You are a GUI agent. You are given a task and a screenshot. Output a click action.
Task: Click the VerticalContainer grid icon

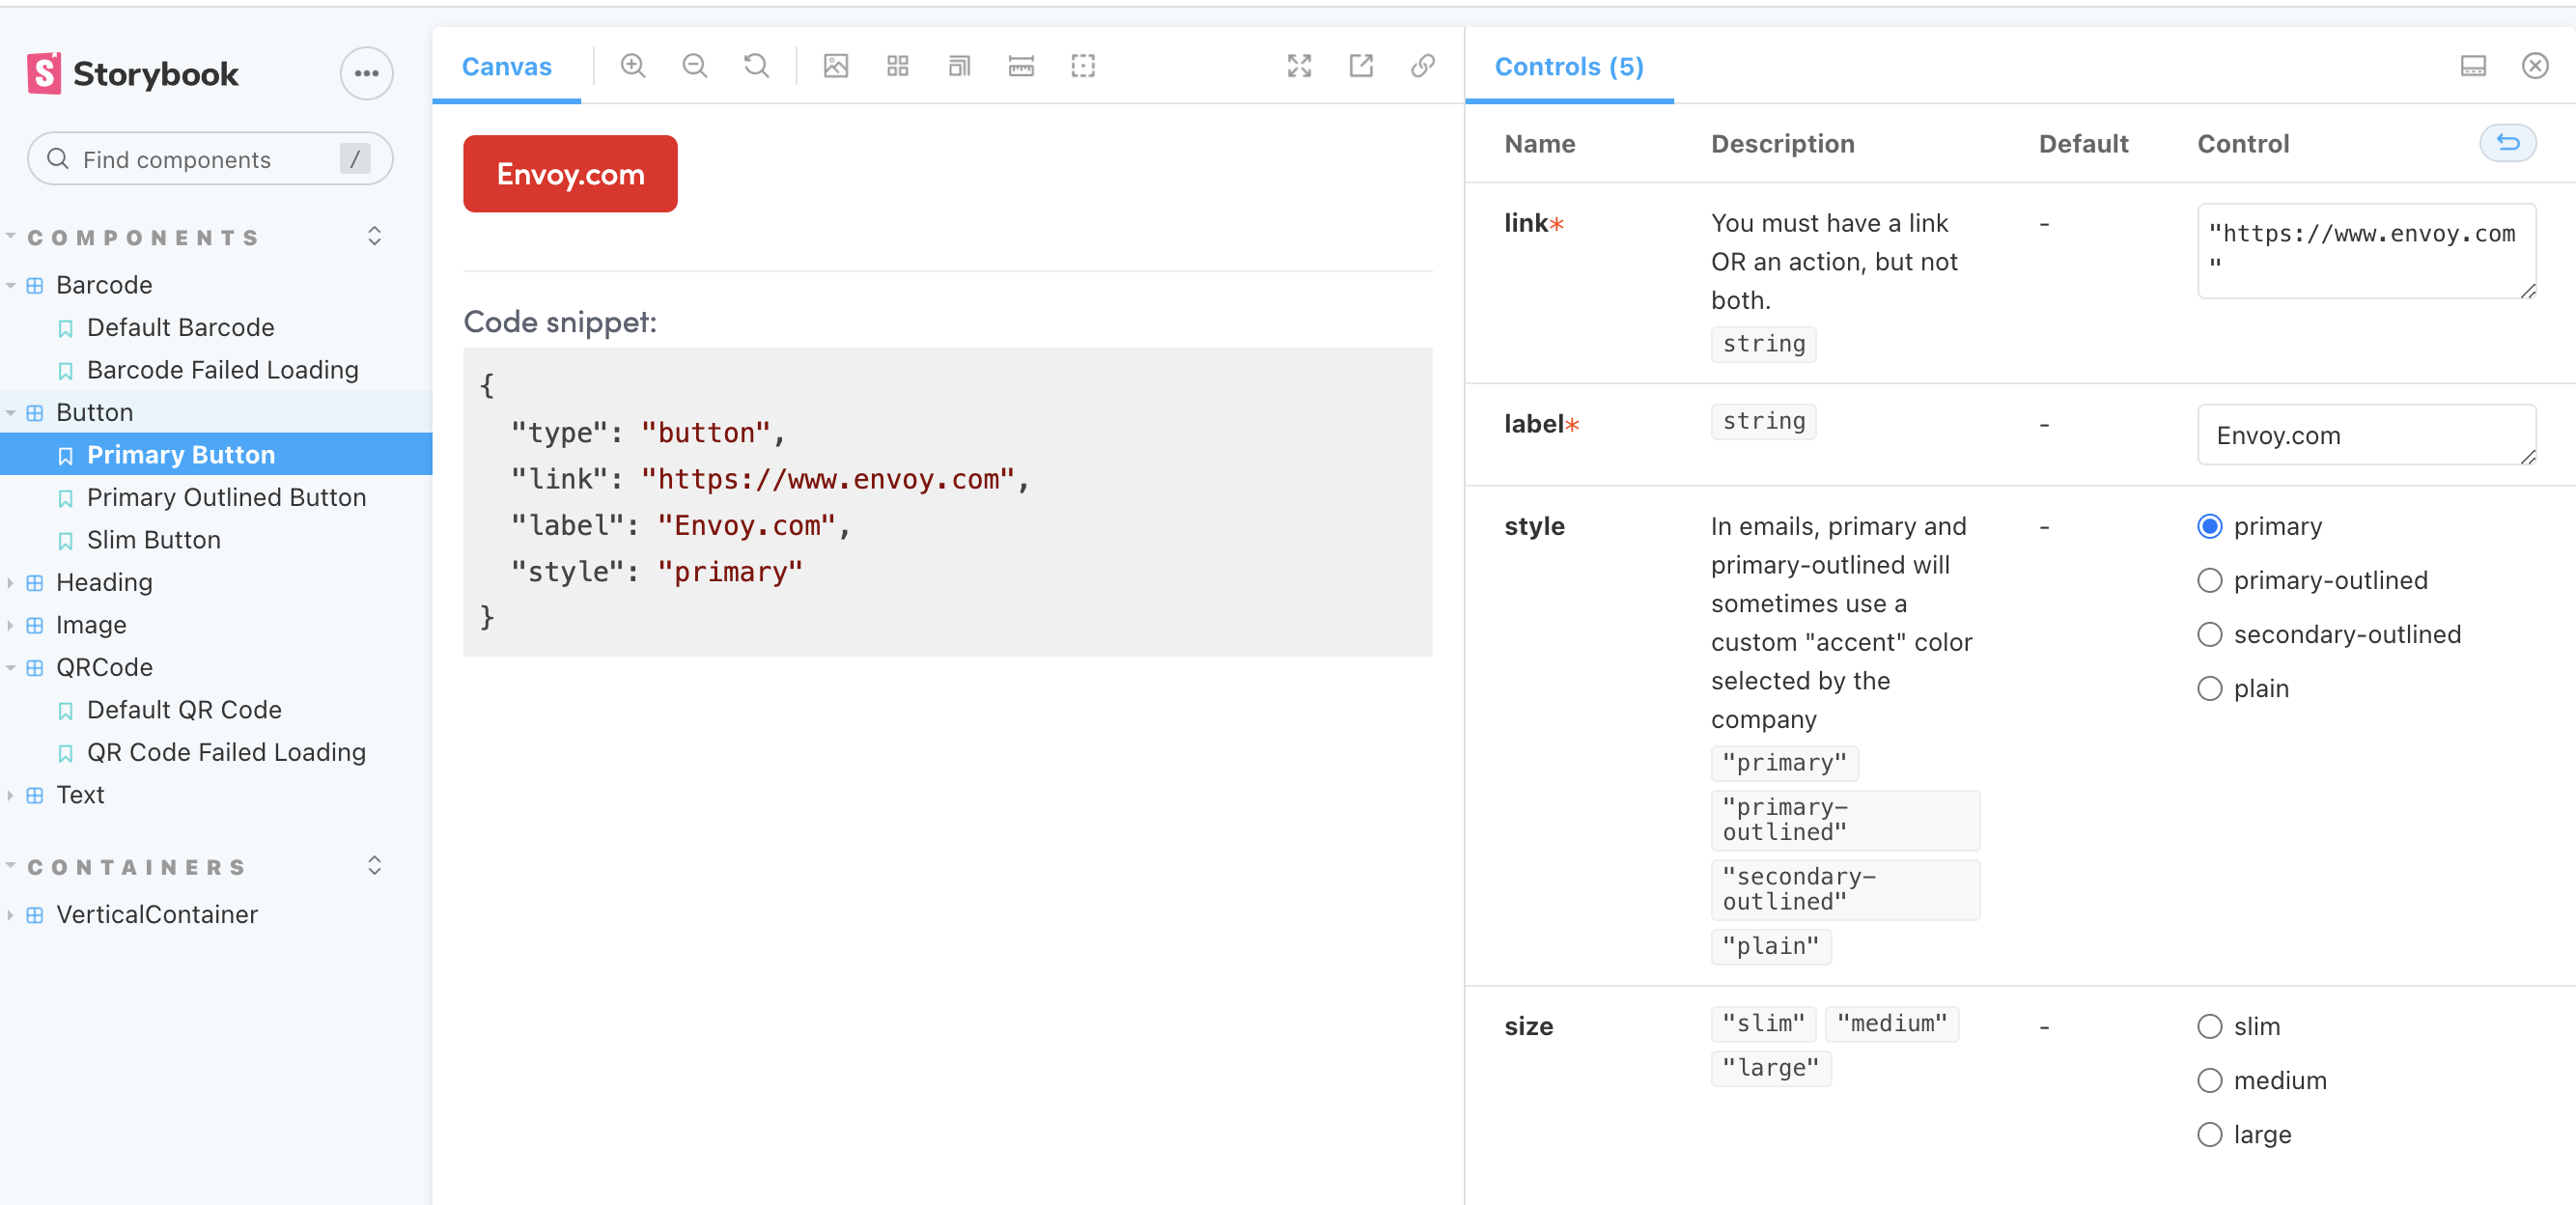[x=35, y=915]
